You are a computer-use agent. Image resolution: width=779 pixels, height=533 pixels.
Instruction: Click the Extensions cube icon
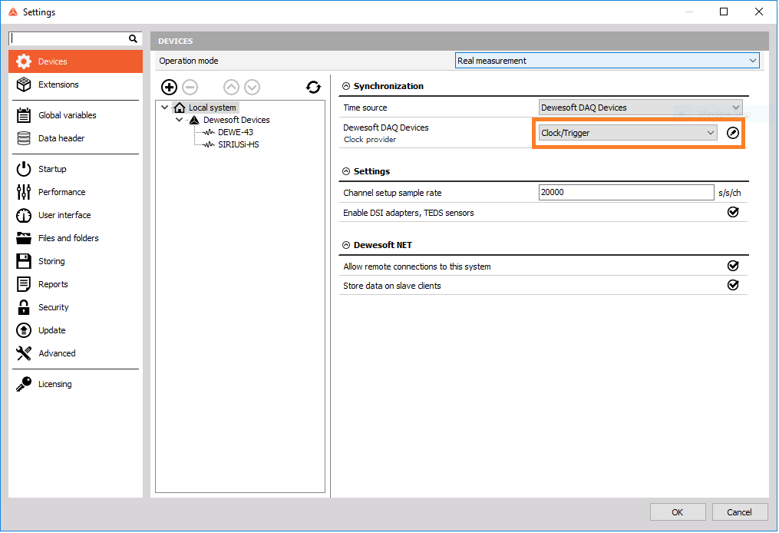pyautogui.click(x=23, y=84)
